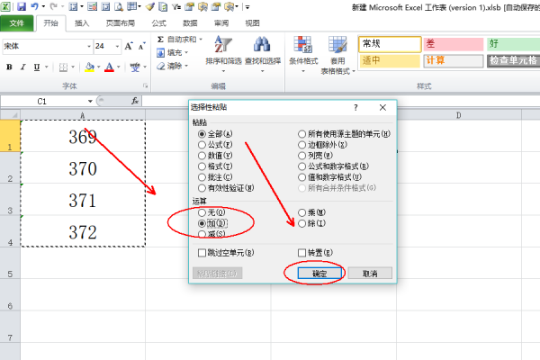Decrease font size with small A icon

pyautogui.click(x=141, y=46)
